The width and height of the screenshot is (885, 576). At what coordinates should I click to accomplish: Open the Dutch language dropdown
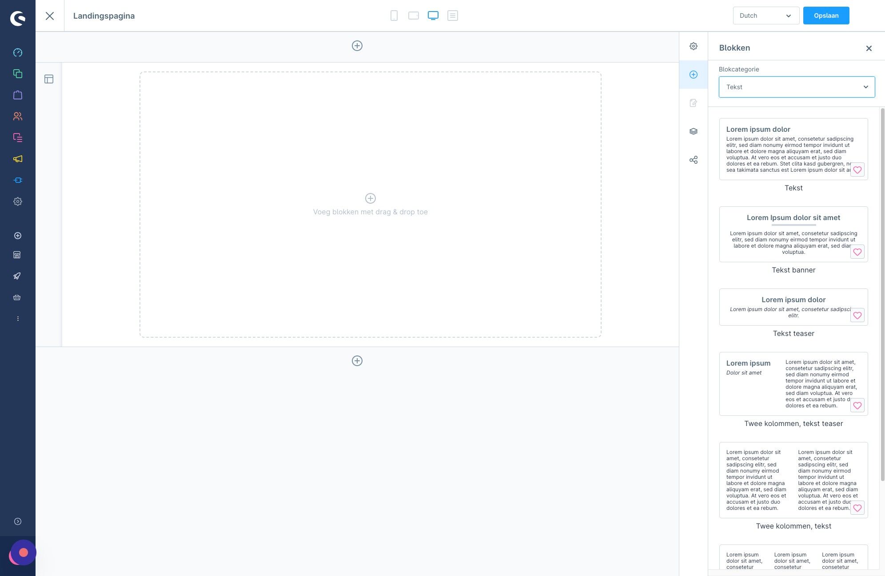(x=766, y=16)
